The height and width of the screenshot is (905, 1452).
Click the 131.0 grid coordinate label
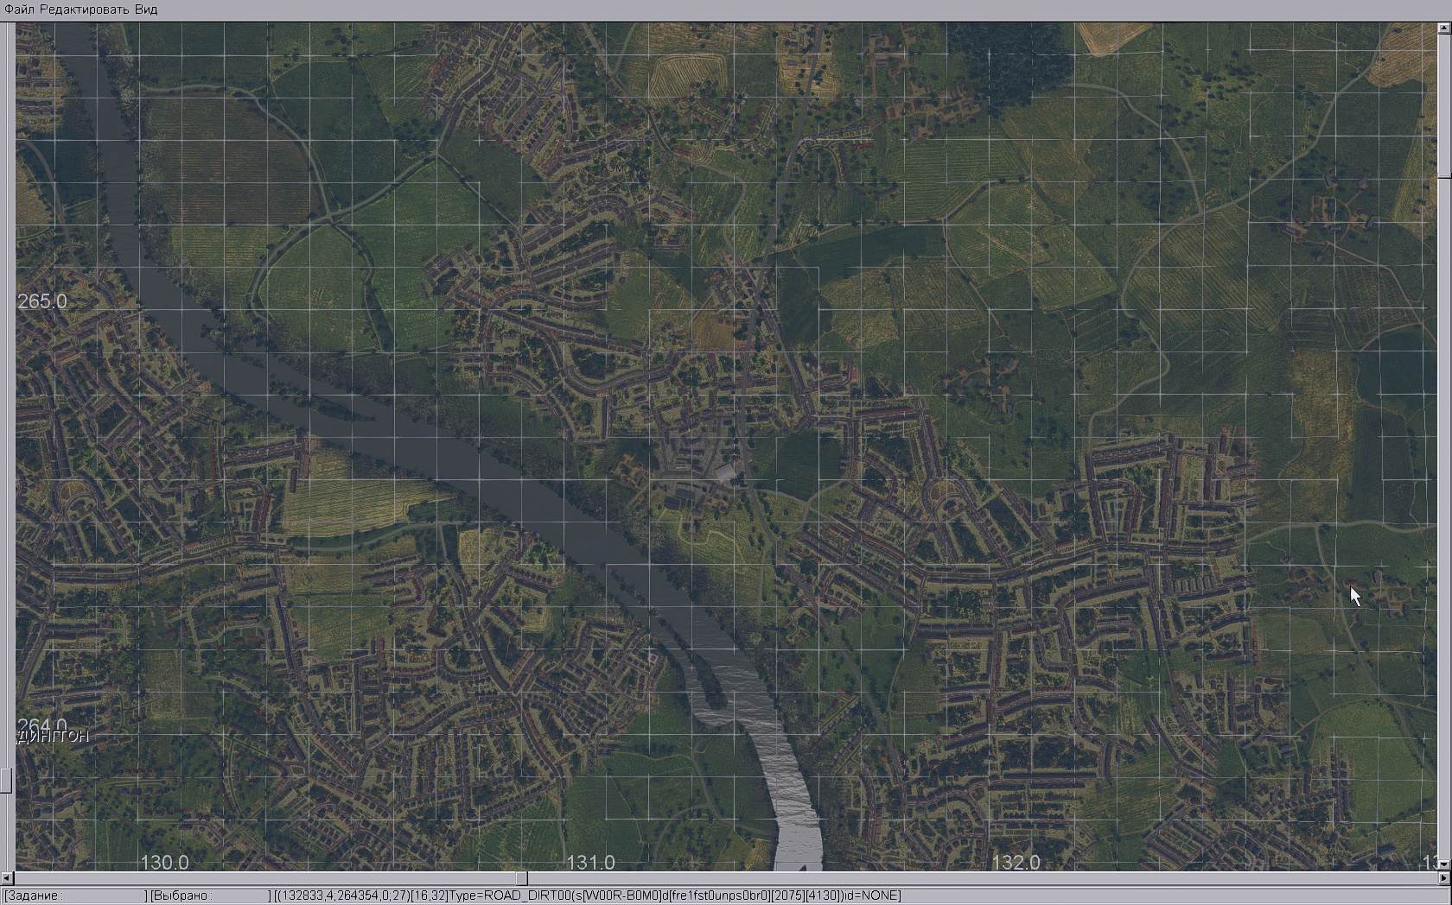pos(590,862)
